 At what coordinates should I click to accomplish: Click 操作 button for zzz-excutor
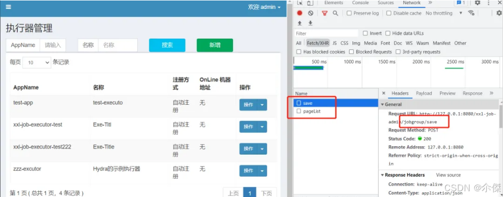click(248, 171)
